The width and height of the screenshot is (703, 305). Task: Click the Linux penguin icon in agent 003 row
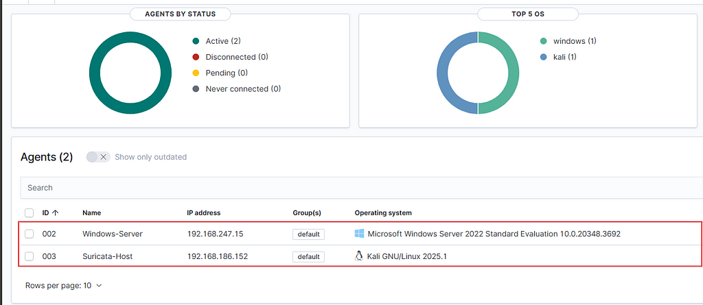358,256
